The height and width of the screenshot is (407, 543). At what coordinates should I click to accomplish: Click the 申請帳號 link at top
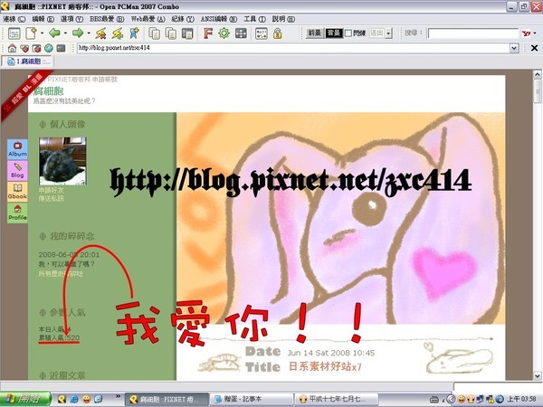tap(105, 80)
